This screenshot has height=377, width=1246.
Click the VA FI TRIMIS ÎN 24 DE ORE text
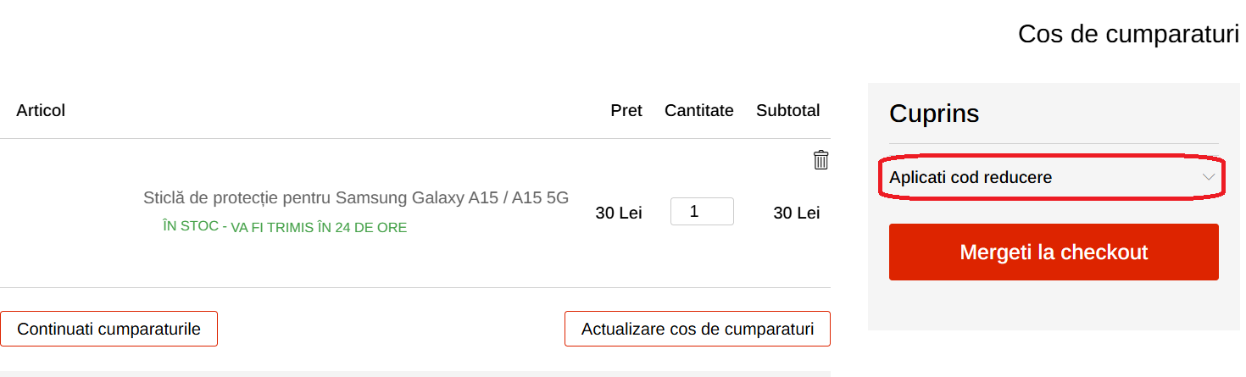(x=319, y=227)
